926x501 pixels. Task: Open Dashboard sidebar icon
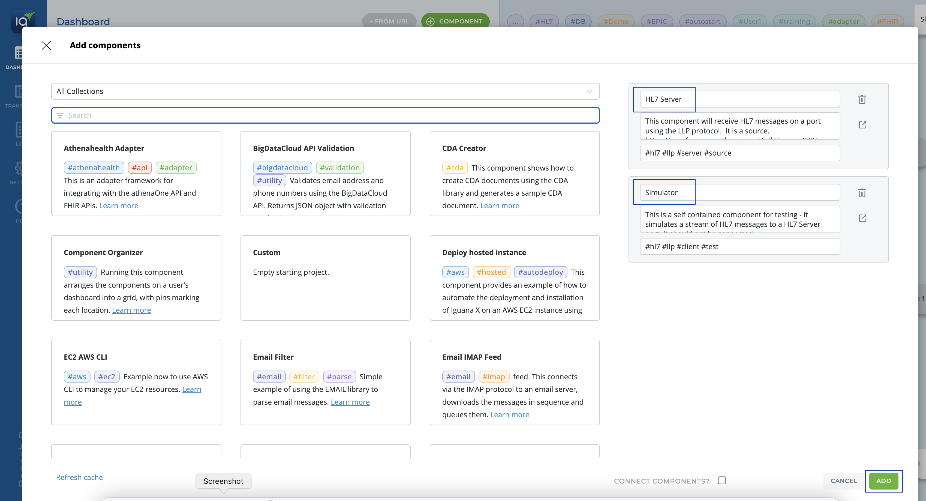coord(18,53)
